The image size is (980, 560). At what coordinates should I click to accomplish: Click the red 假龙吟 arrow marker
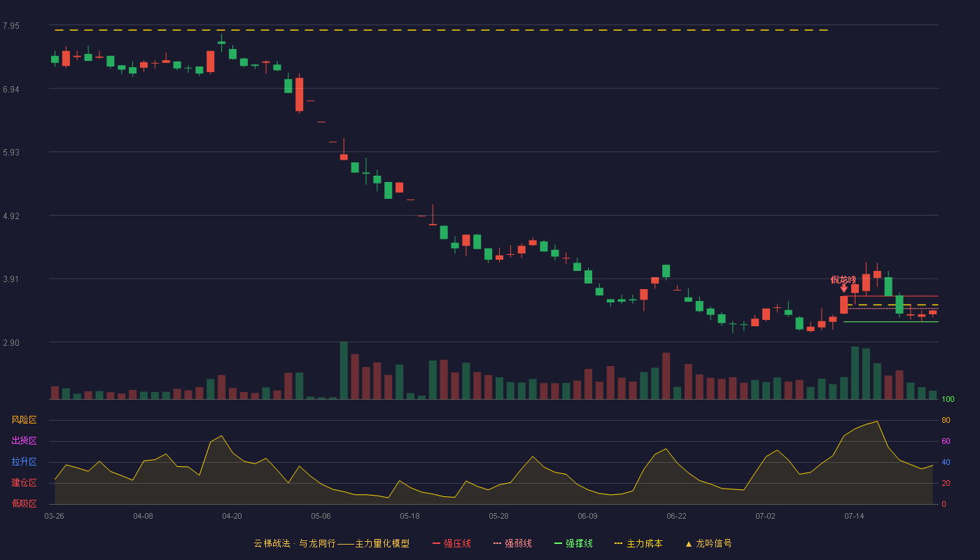pyautogui.click(x=843, y=288)
